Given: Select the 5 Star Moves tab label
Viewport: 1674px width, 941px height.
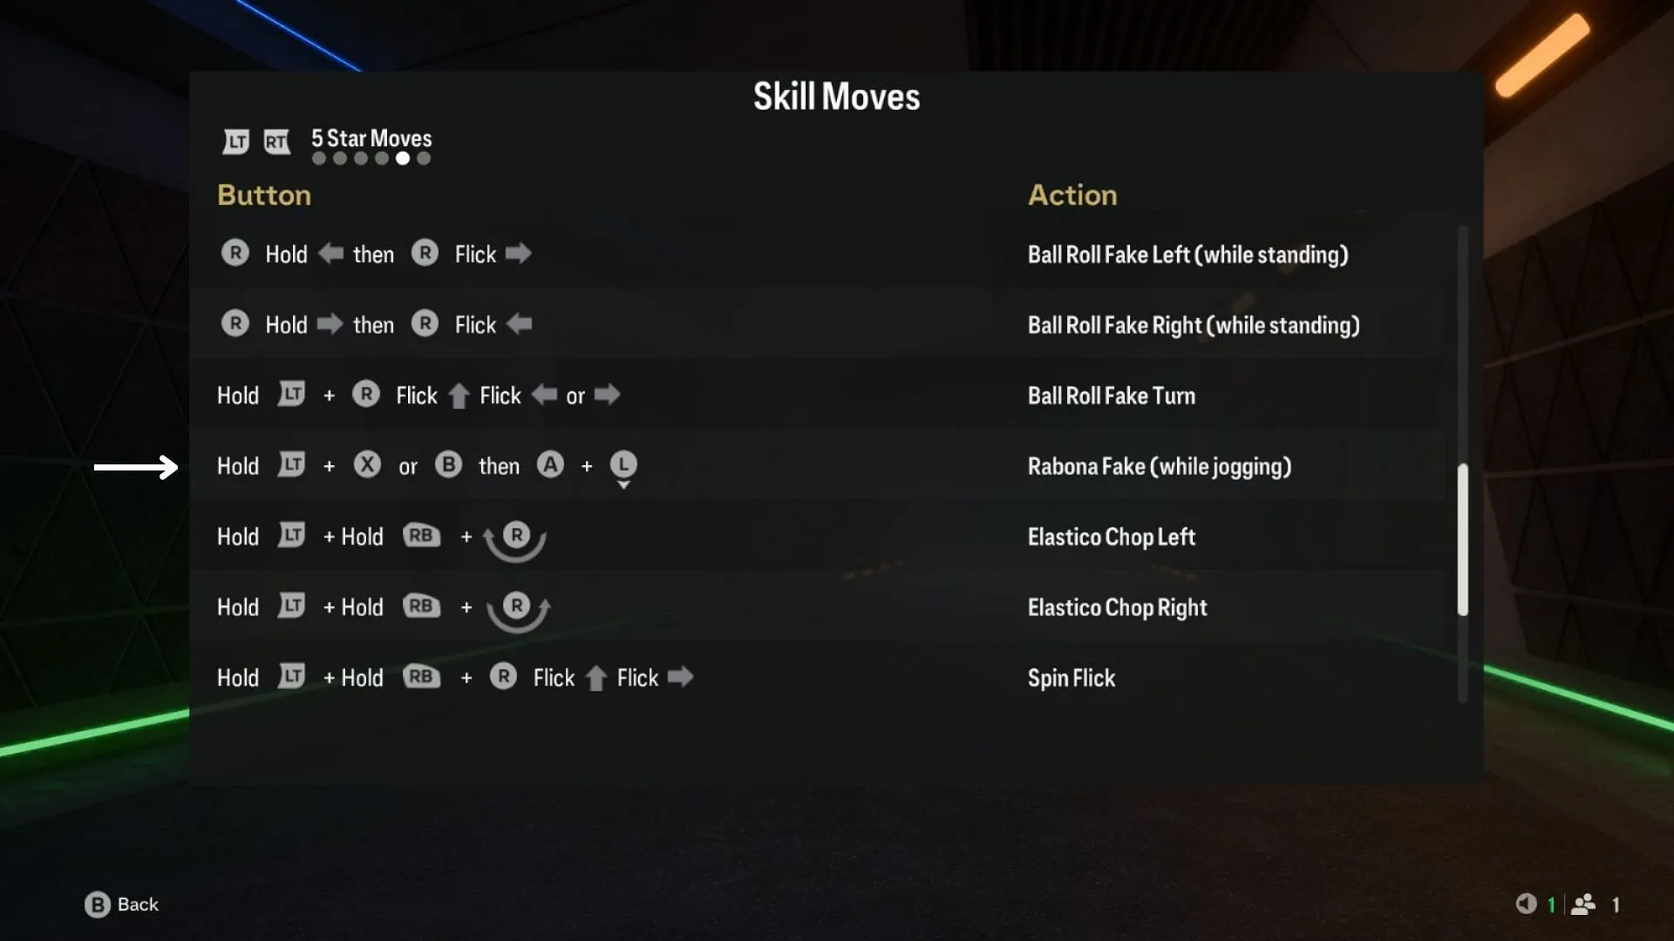Looking at the screenshot, I should (371, 136).
